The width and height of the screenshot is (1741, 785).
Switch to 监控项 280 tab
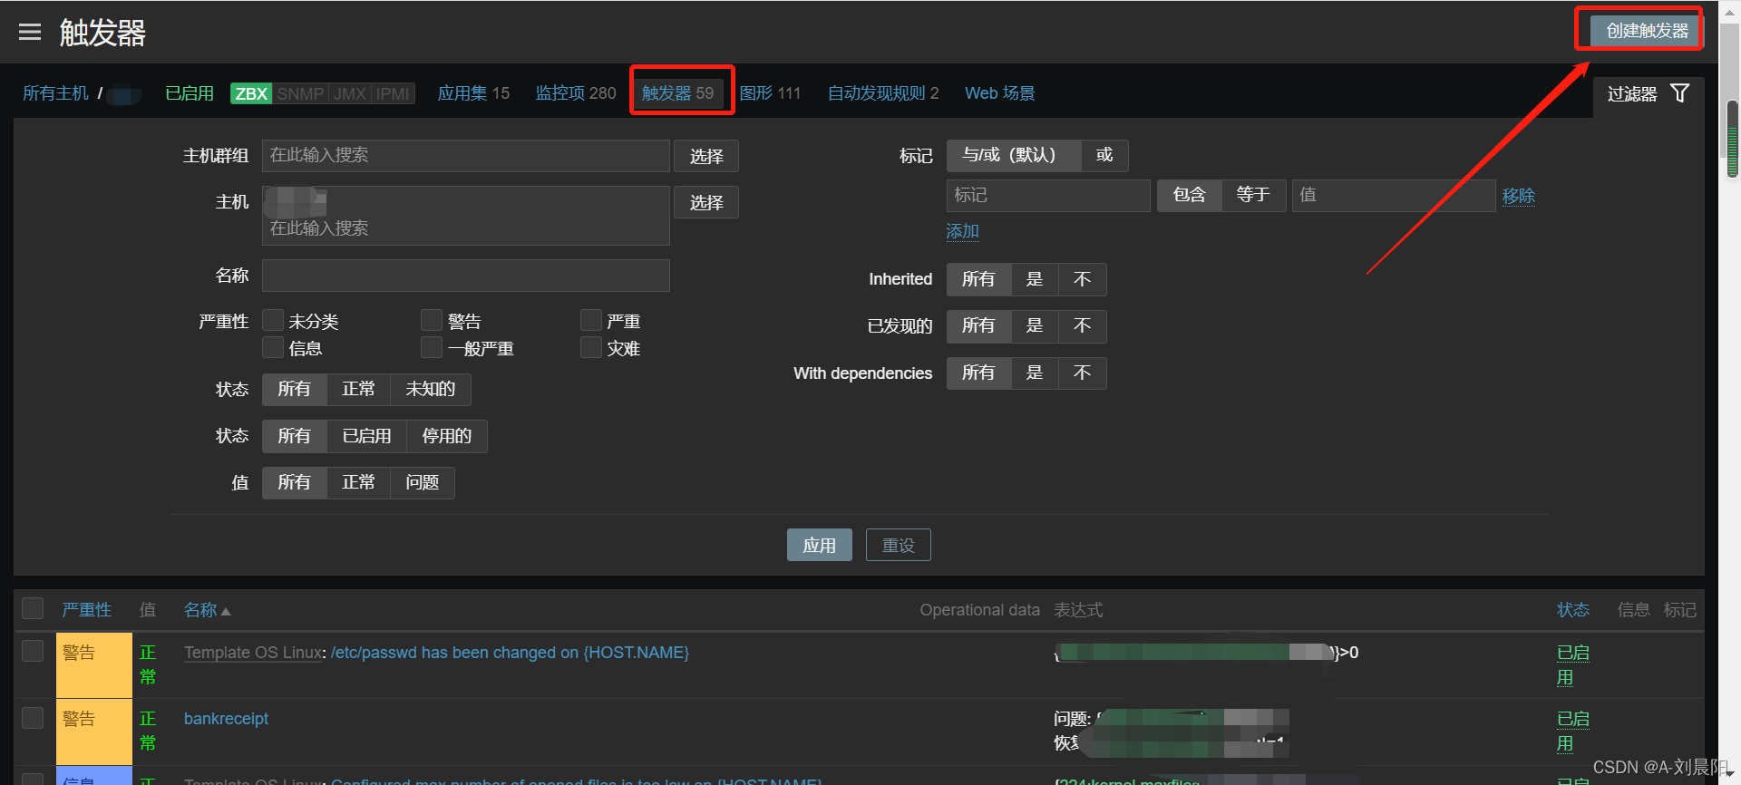click(575, 93)
